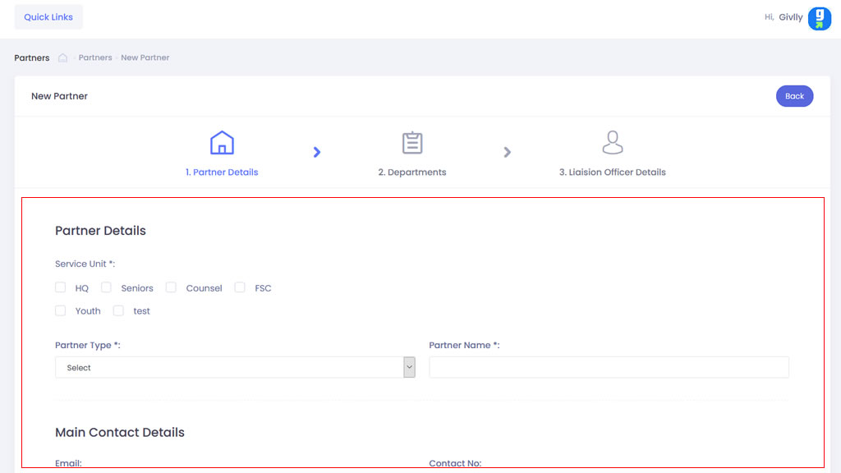Check the FSC service unit checkbox
The image size is (841, 473).
(x=240, y=288)
